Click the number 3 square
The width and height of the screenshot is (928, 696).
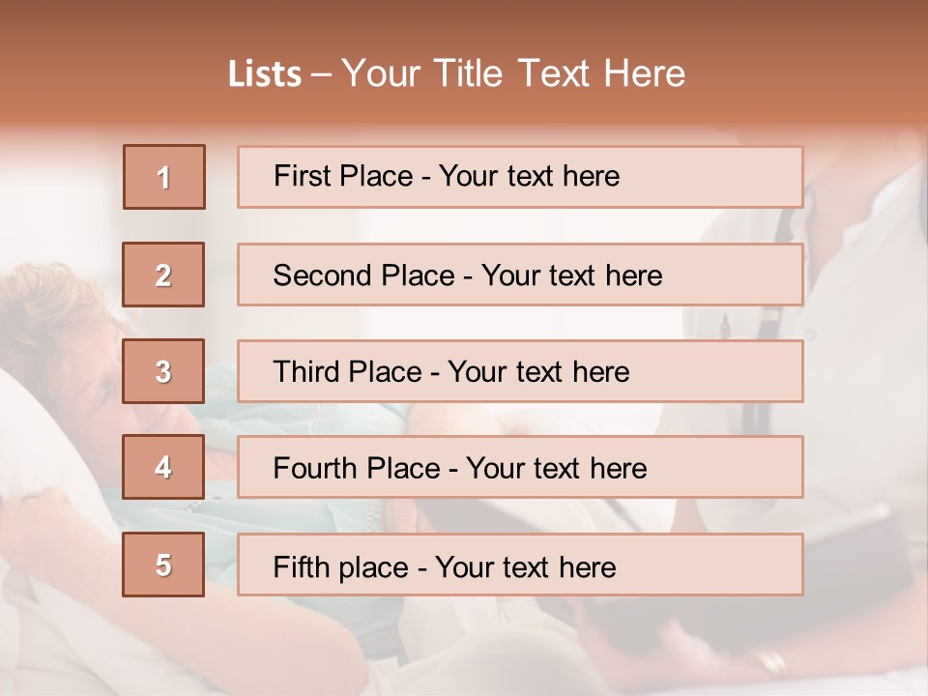(164, 371)
